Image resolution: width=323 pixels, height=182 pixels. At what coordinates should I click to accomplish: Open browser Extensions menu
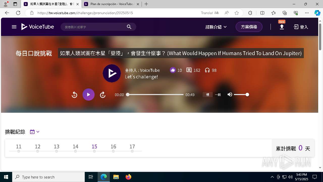(x=250, y=13)
